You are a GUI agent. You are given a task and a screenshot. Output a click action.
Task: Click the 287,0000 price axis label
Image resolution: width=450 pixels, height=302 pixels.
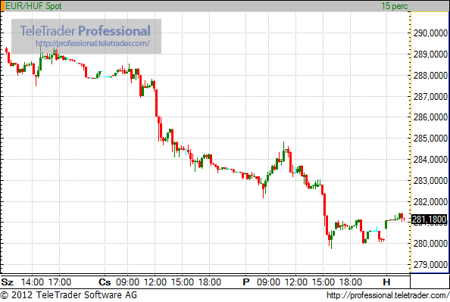430,97
